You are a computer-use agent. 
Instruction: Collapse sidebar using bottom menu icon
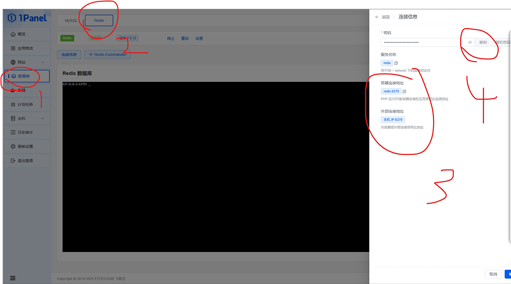(x=13, y=278)
